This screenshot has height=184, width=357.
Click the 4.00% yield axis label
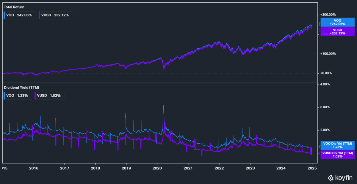(325, 84)
